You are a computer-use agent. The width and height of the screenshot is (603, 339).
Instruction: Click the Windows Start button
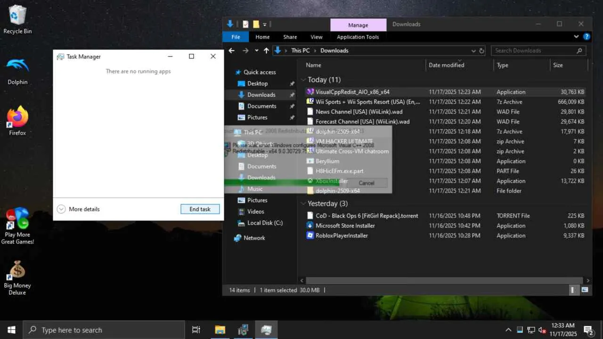(x=11, y=330)
